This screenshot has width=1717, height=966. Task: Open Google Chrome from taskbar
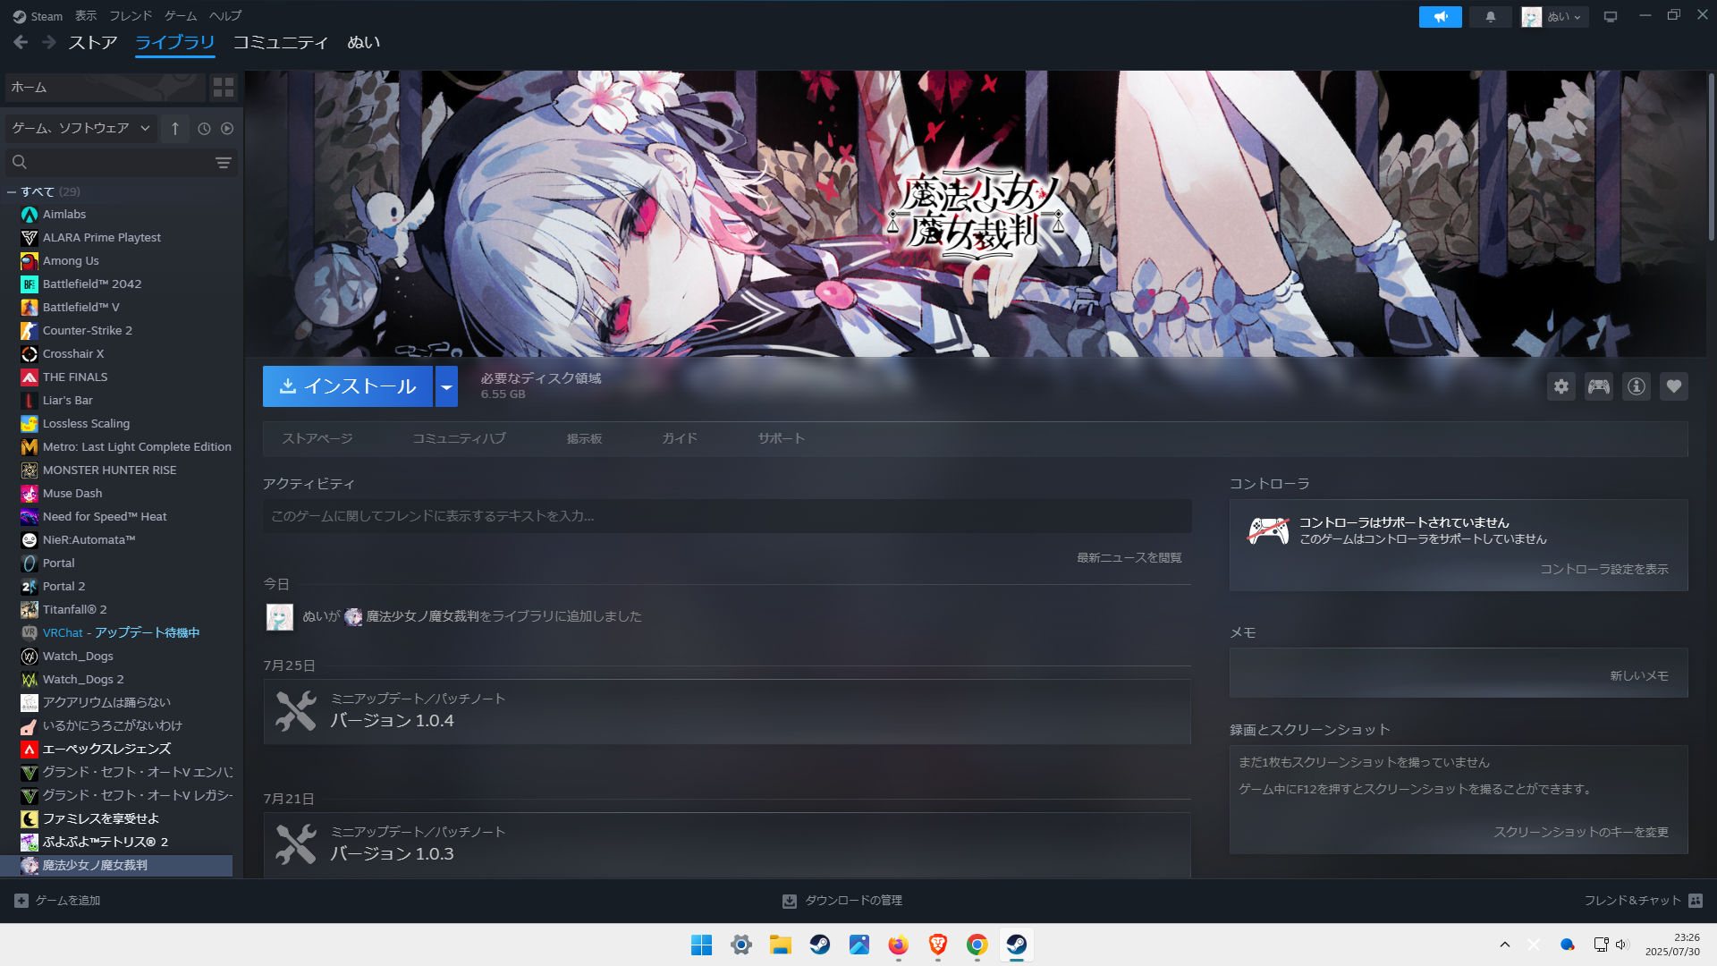977,945
